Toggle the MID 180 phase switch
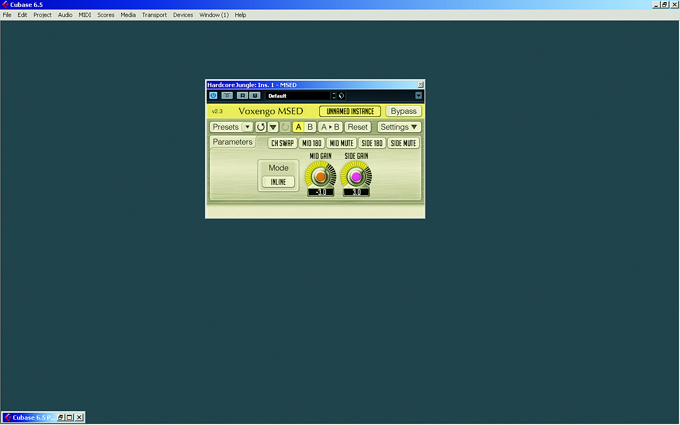This screenshot has width=680, height=425. point(312,143)
